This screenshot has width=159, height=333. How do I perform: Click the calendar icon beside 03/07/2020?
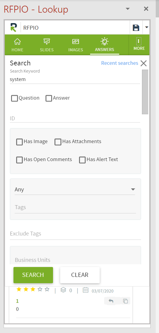point(85,290)
